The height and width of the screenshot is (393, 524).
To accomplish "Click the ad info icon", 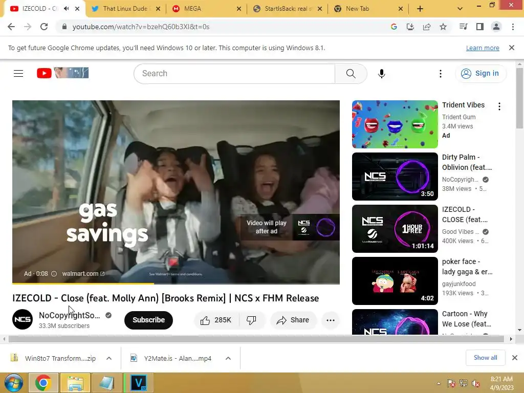I will [x=54, y=274].
